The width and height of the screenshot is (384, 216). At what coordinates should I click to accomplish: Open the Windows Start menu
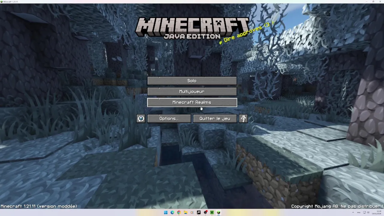pos(166,212)
